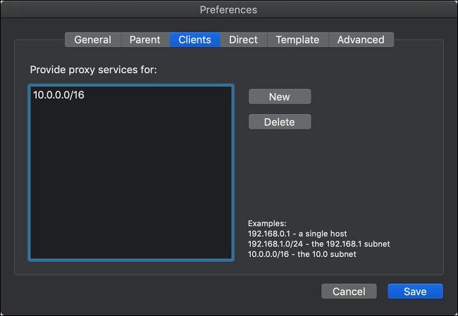Select the 10.0.0.0/16 entry in the list

(58, 95)
